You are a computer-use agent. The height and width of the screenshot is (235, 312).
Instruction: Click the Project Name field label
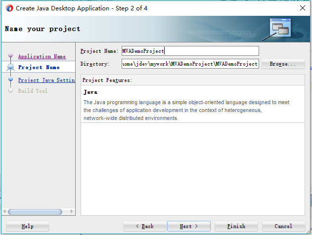point(99,51)
